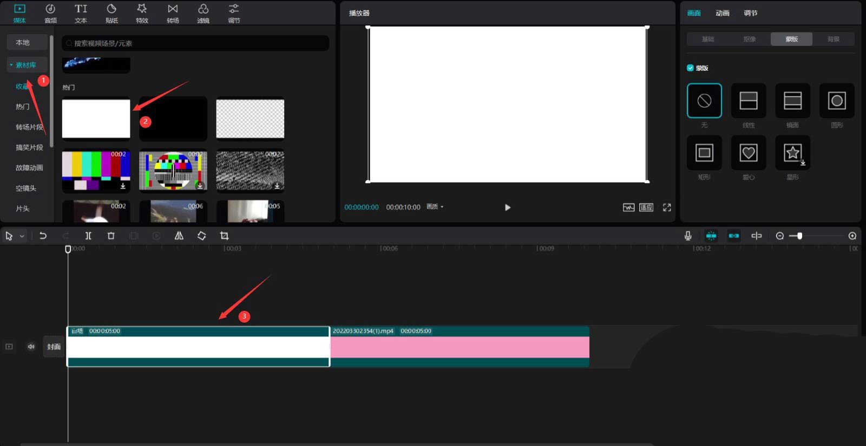Select the 无 (no mask) option

coord(704,101)
